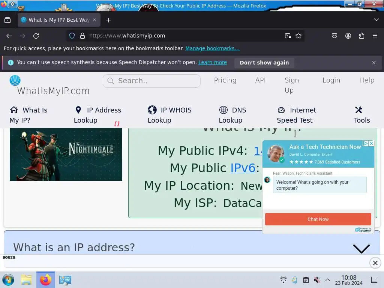Expand hidden system tray icons

[x=328, y=280]
